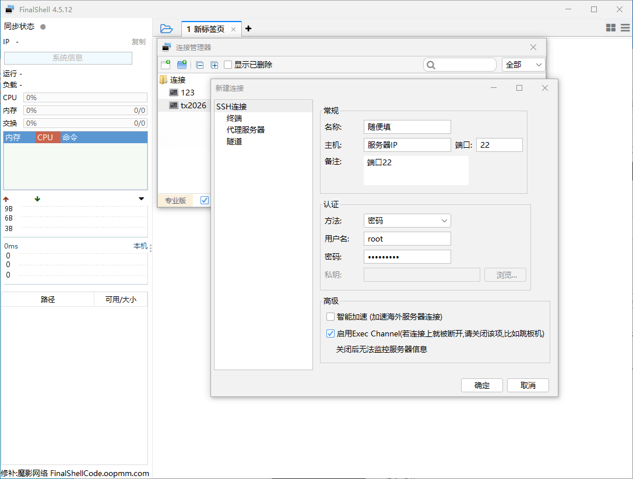Screen dimensions: 633x479
Task: Click the 可用/大小 column header
Action: (121, 299)
